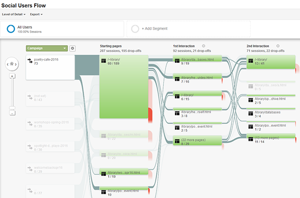Click the starting page /library/po...event.html node
The image size is (300, 198).
point(124,188)
